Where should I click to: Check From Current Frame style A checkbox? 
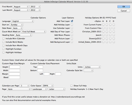tap(103, 25)
